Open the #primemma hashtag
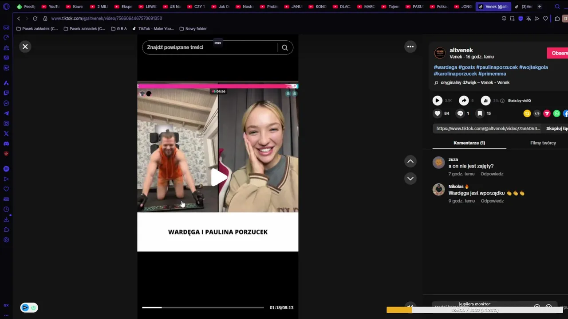 (492, 74)
